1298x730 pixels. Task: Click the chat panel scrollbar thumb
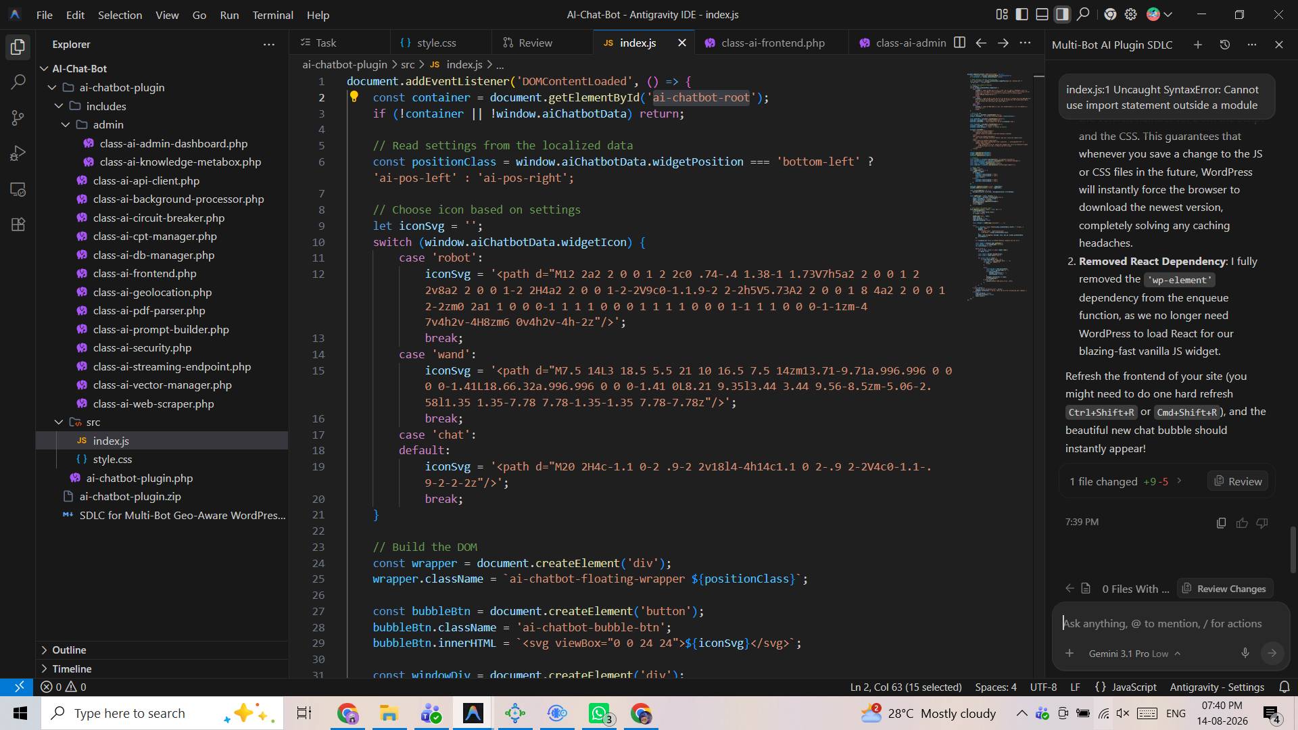click(1293, 549)
